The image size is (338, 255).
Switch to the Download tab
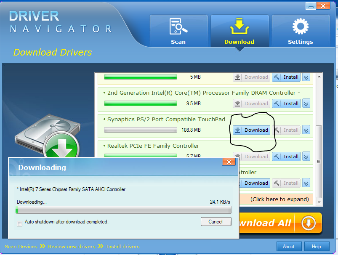240,31
